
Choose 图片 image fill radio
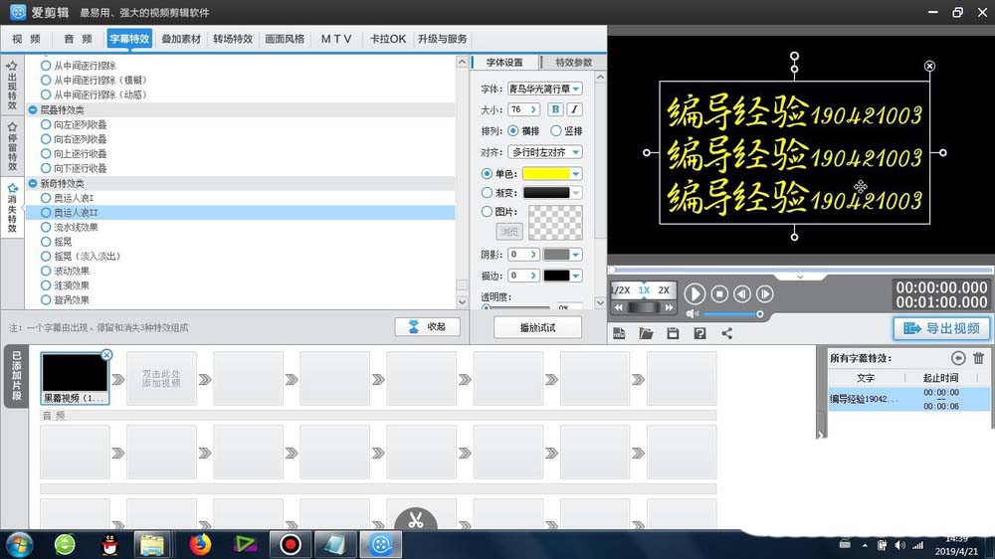click(x=487, y=211)
